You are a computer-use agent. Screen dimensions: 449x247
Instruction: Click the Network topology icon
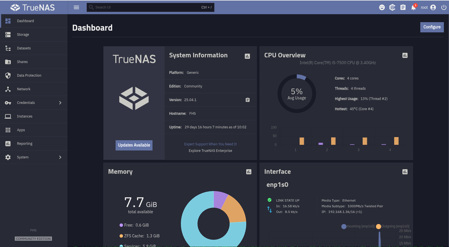coord(8,89)
